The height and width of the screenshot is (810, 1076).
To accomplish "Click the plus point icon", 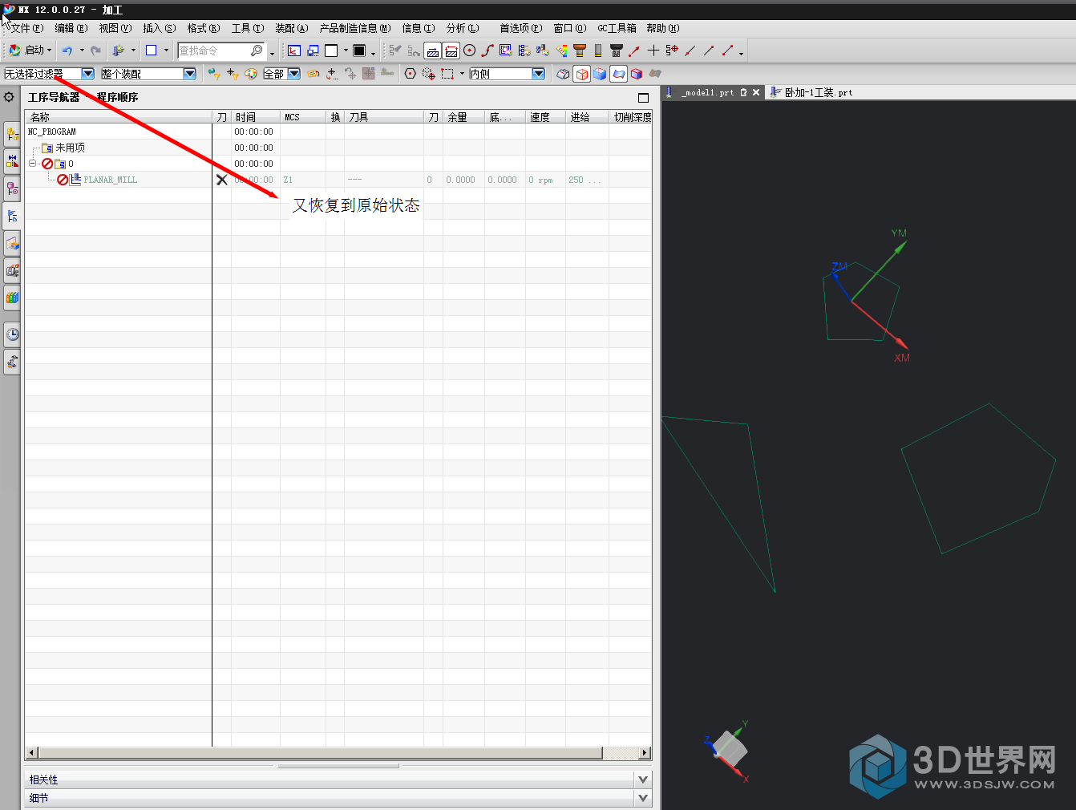I will [x=653, y=51].
